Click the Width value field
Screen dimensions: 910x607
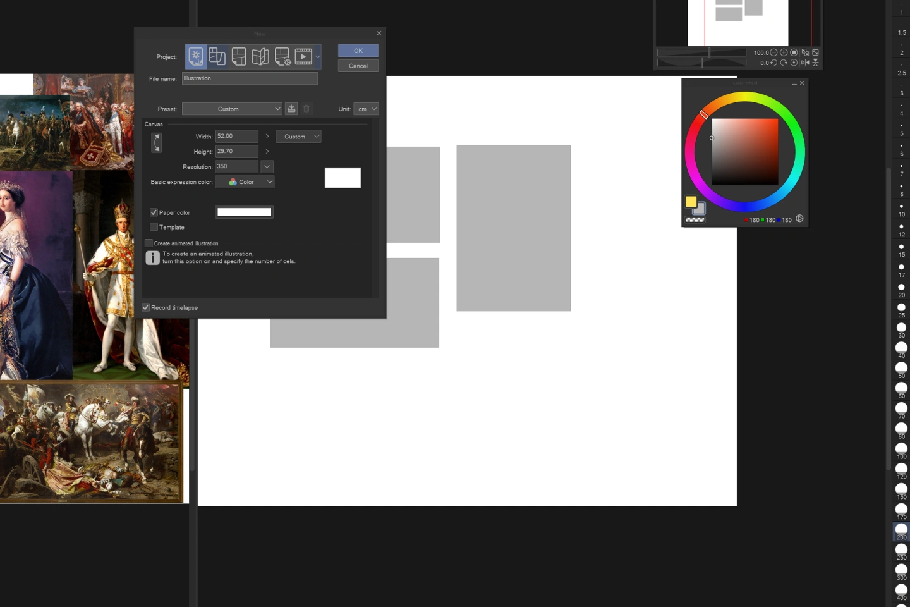pyautogui.click(x=237, y=136)
